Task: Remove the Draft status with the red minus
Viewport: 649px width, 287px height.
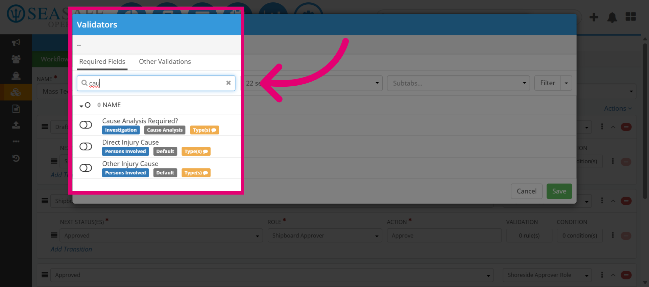Action: 626,127
